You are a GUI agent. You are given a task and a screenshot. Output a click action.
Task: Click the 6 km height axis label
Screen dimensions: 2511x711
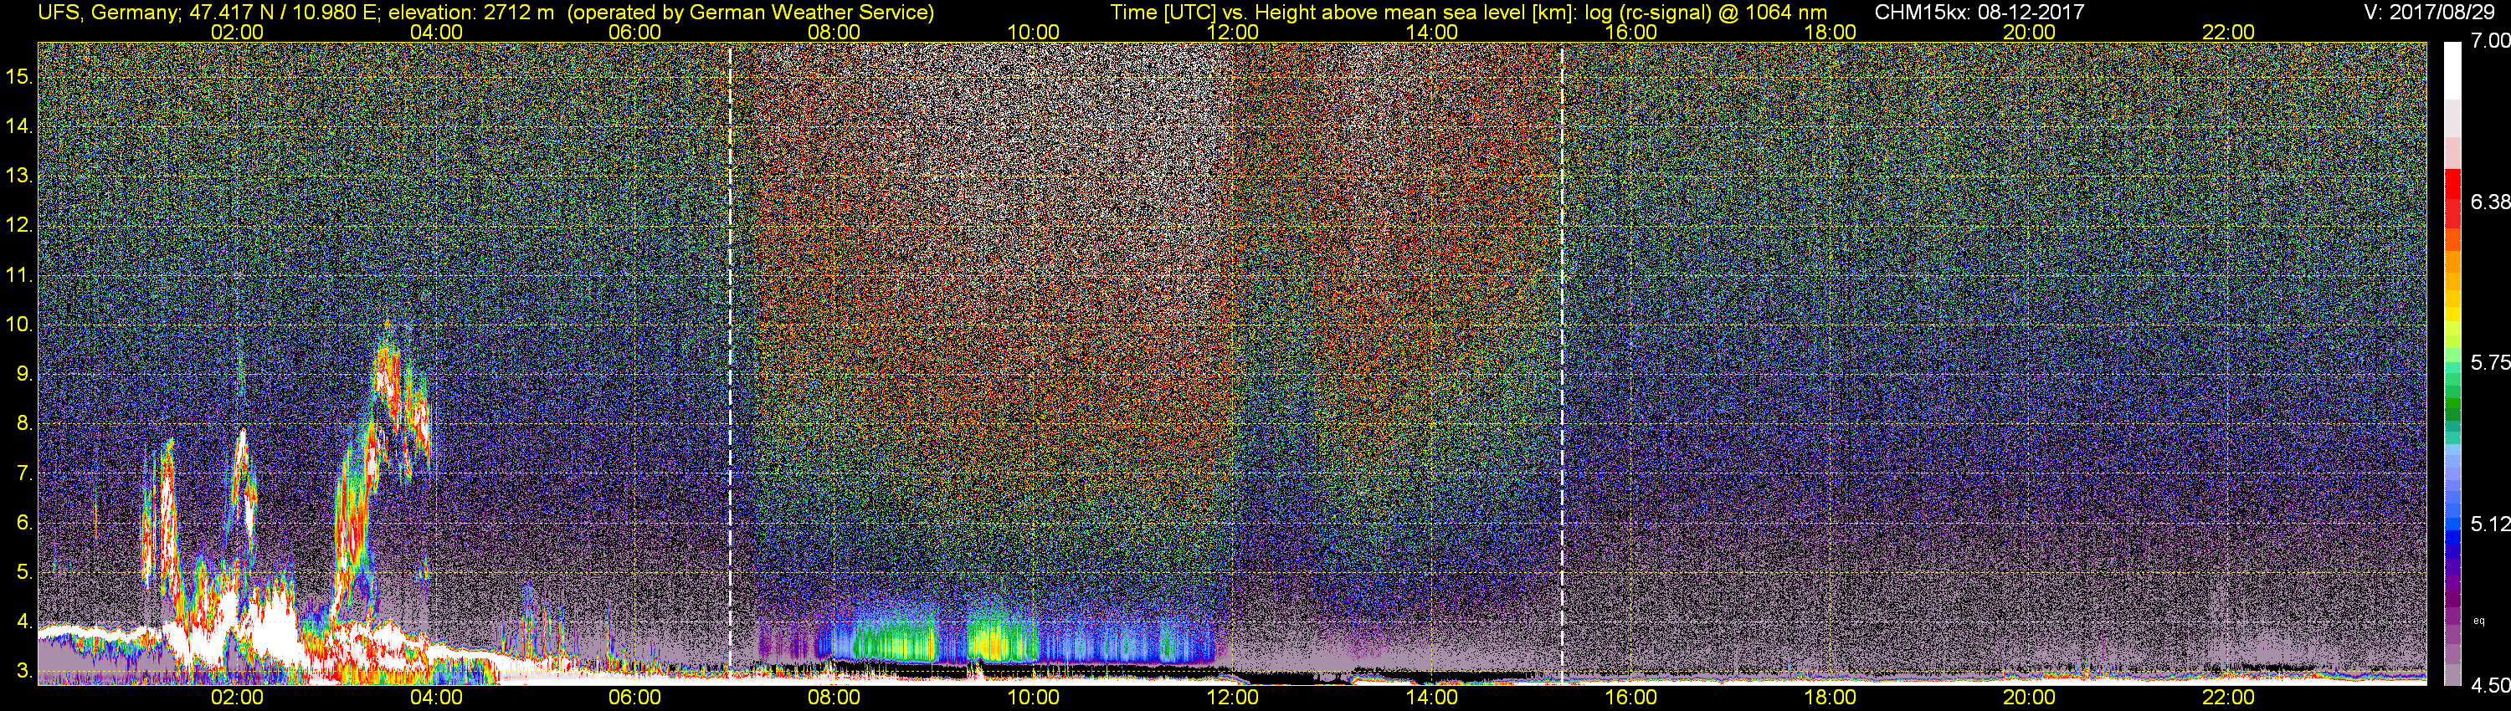click(24, 523)
